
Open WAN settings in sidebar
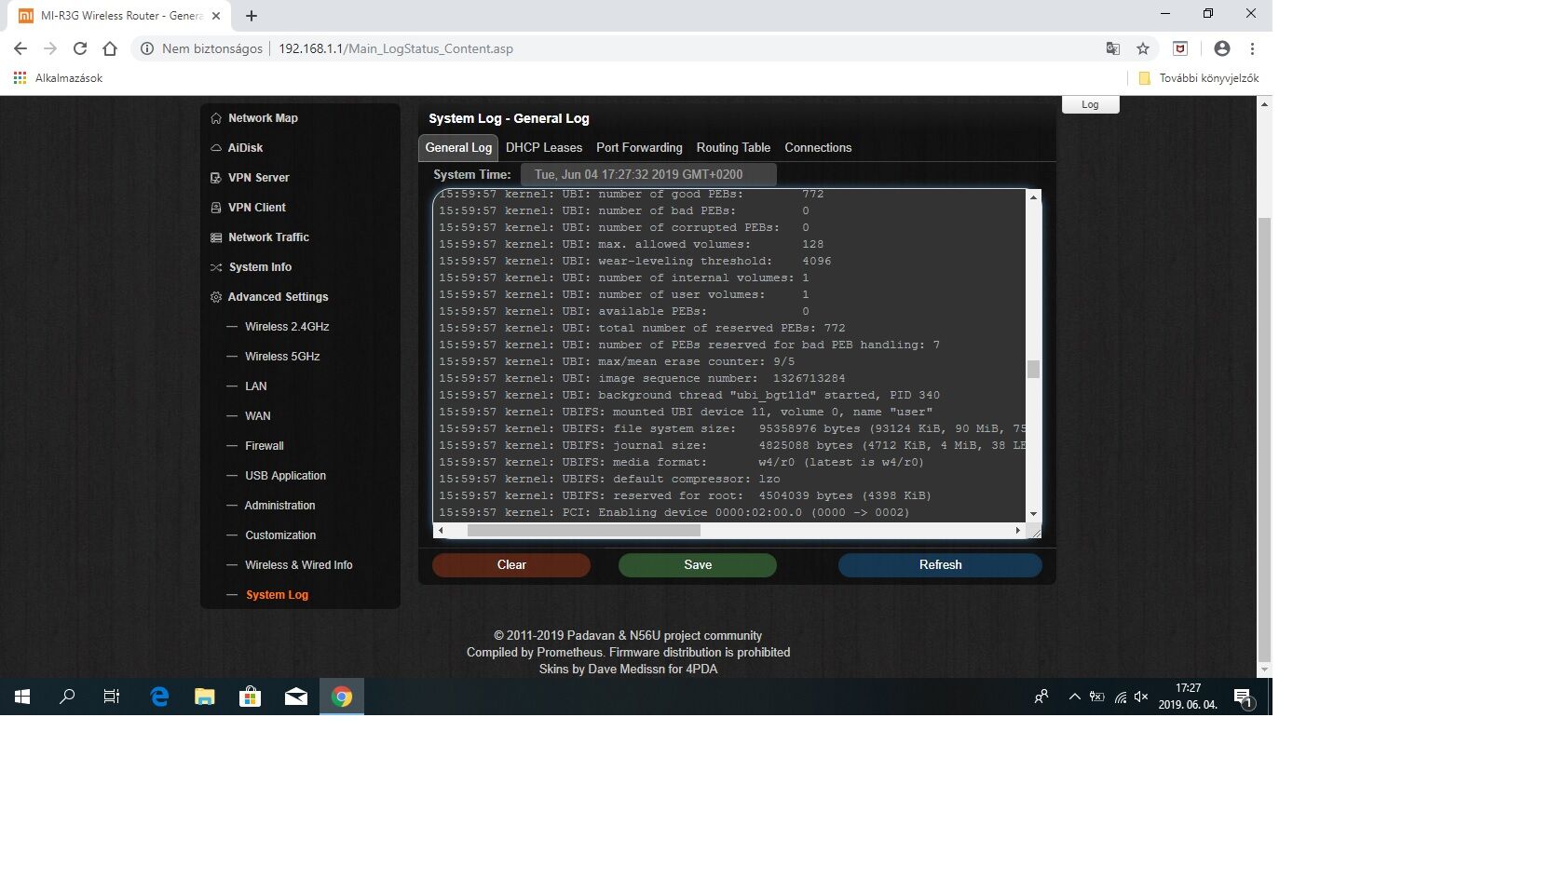258,416
